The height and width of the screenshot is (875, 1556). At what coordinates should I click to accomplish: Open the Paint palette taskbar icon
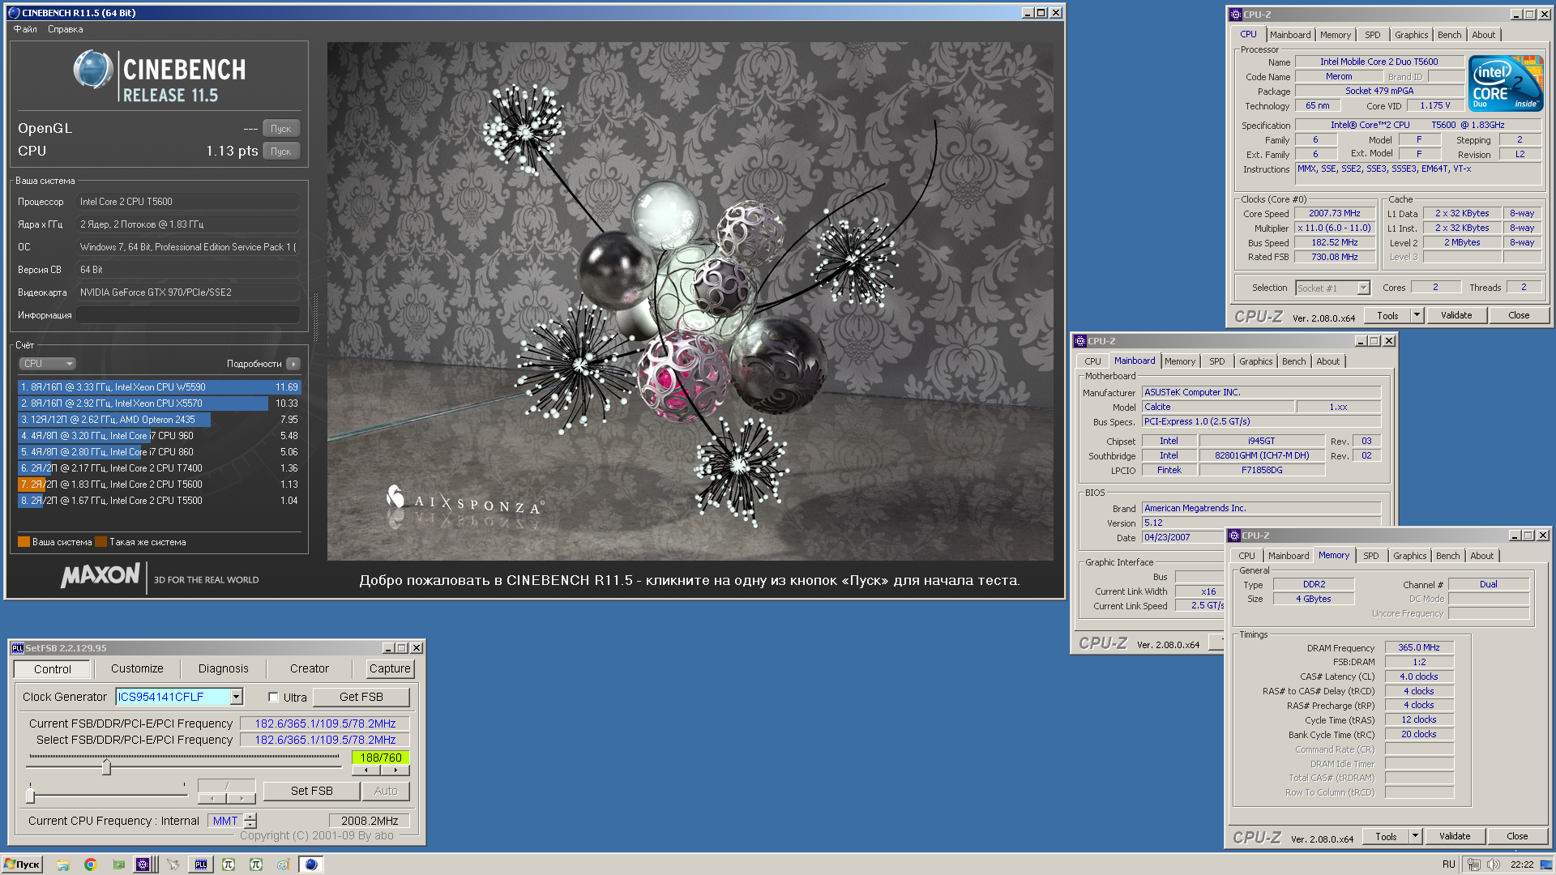(x=283, y=864)
